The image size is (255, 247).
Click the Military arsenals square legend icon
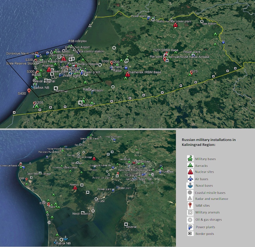point(189,213)
